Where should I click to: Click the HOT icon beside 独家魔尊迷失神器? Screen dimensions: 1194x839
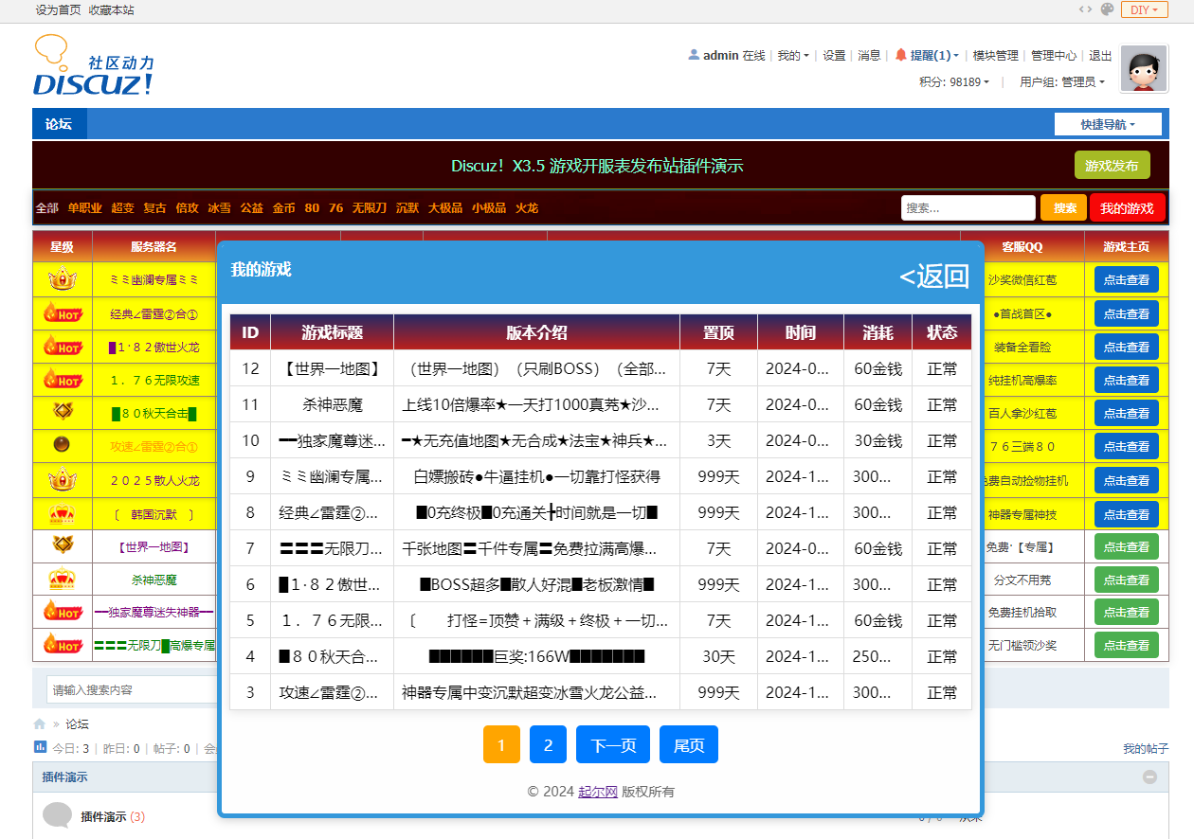63,612
